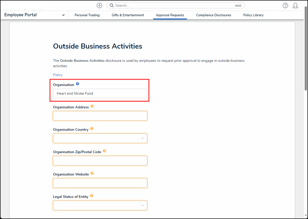The height and width of the screenshot is (219, 308).
Task: Open the user profile icon
Action: (x=295, y=5)
